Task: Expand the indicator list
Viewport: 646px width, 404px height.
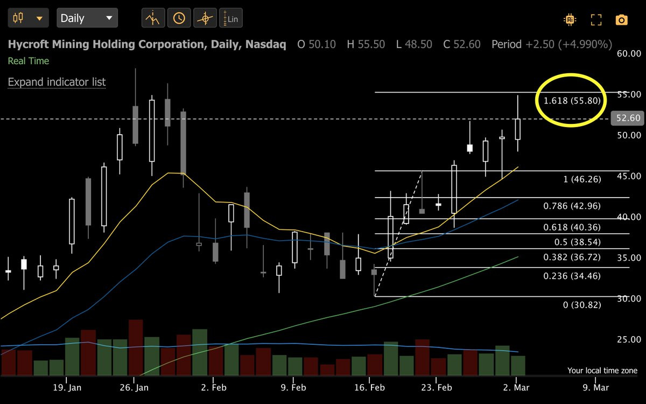Action: click(x=57, y=82)
